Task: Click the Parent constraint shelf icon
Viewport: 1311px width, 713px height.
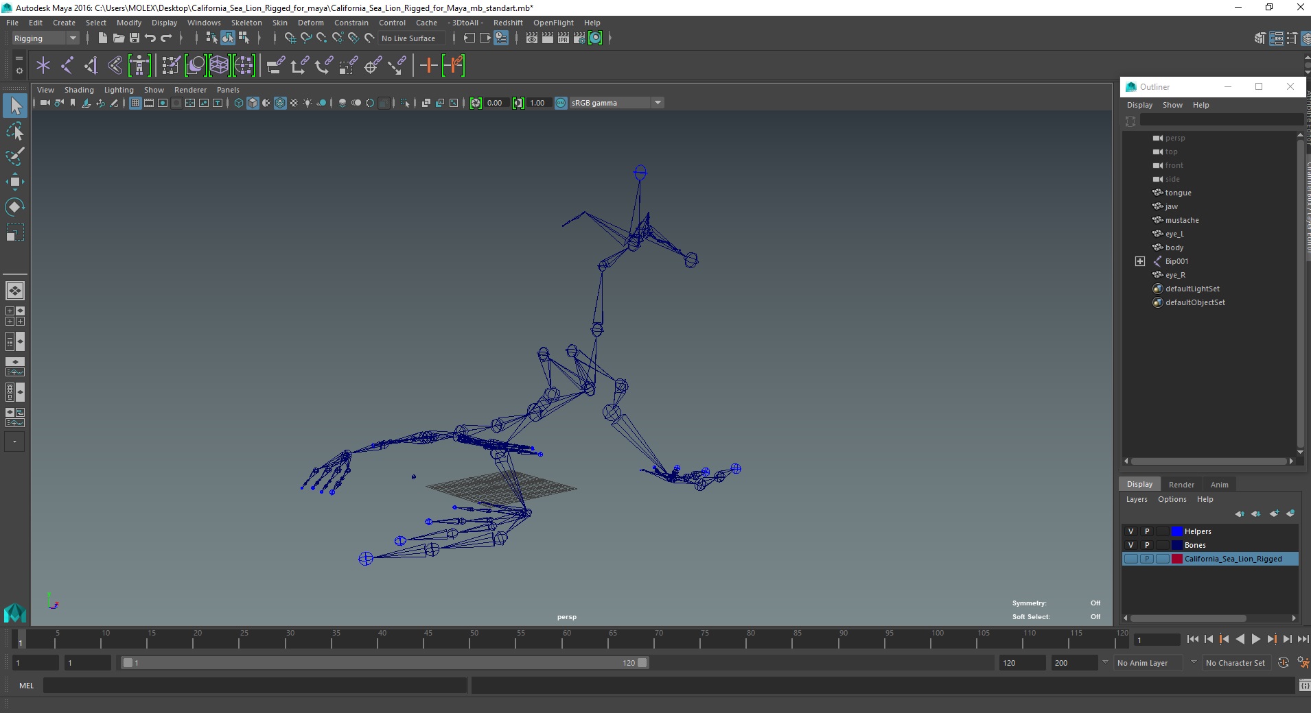Action: 275,66
